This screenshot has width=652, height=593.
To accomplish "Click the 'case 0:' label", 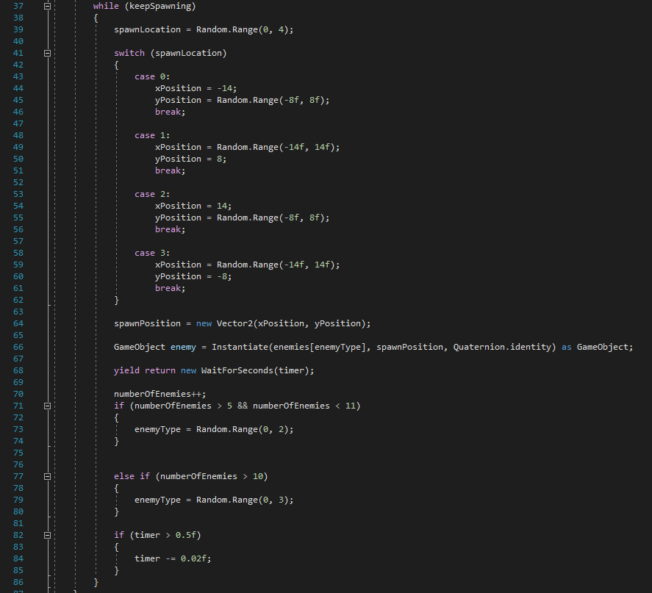I will coord(152,76).
